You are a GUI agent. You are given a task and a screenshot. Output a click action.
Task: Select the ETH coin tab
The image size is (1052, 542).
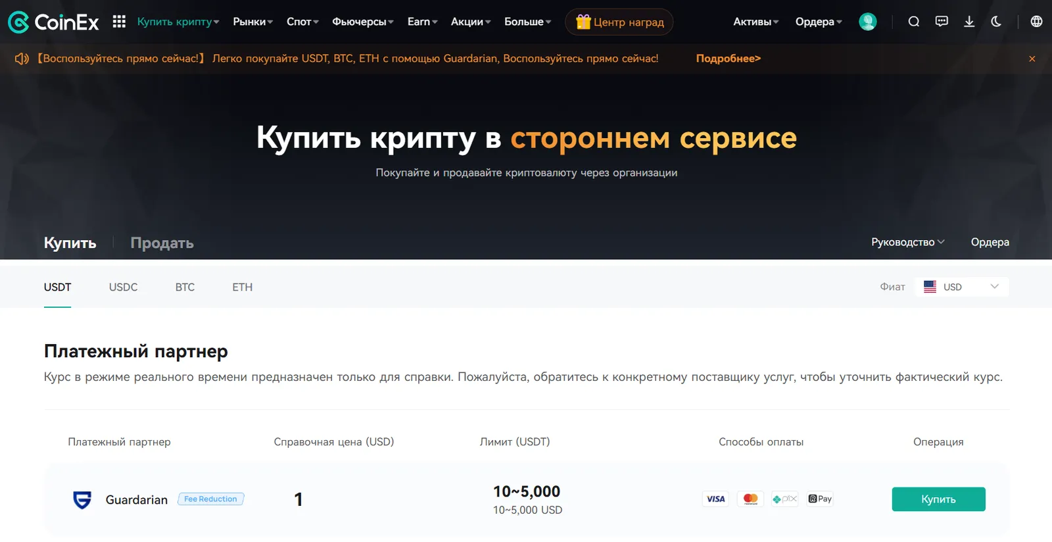point(242,287)
